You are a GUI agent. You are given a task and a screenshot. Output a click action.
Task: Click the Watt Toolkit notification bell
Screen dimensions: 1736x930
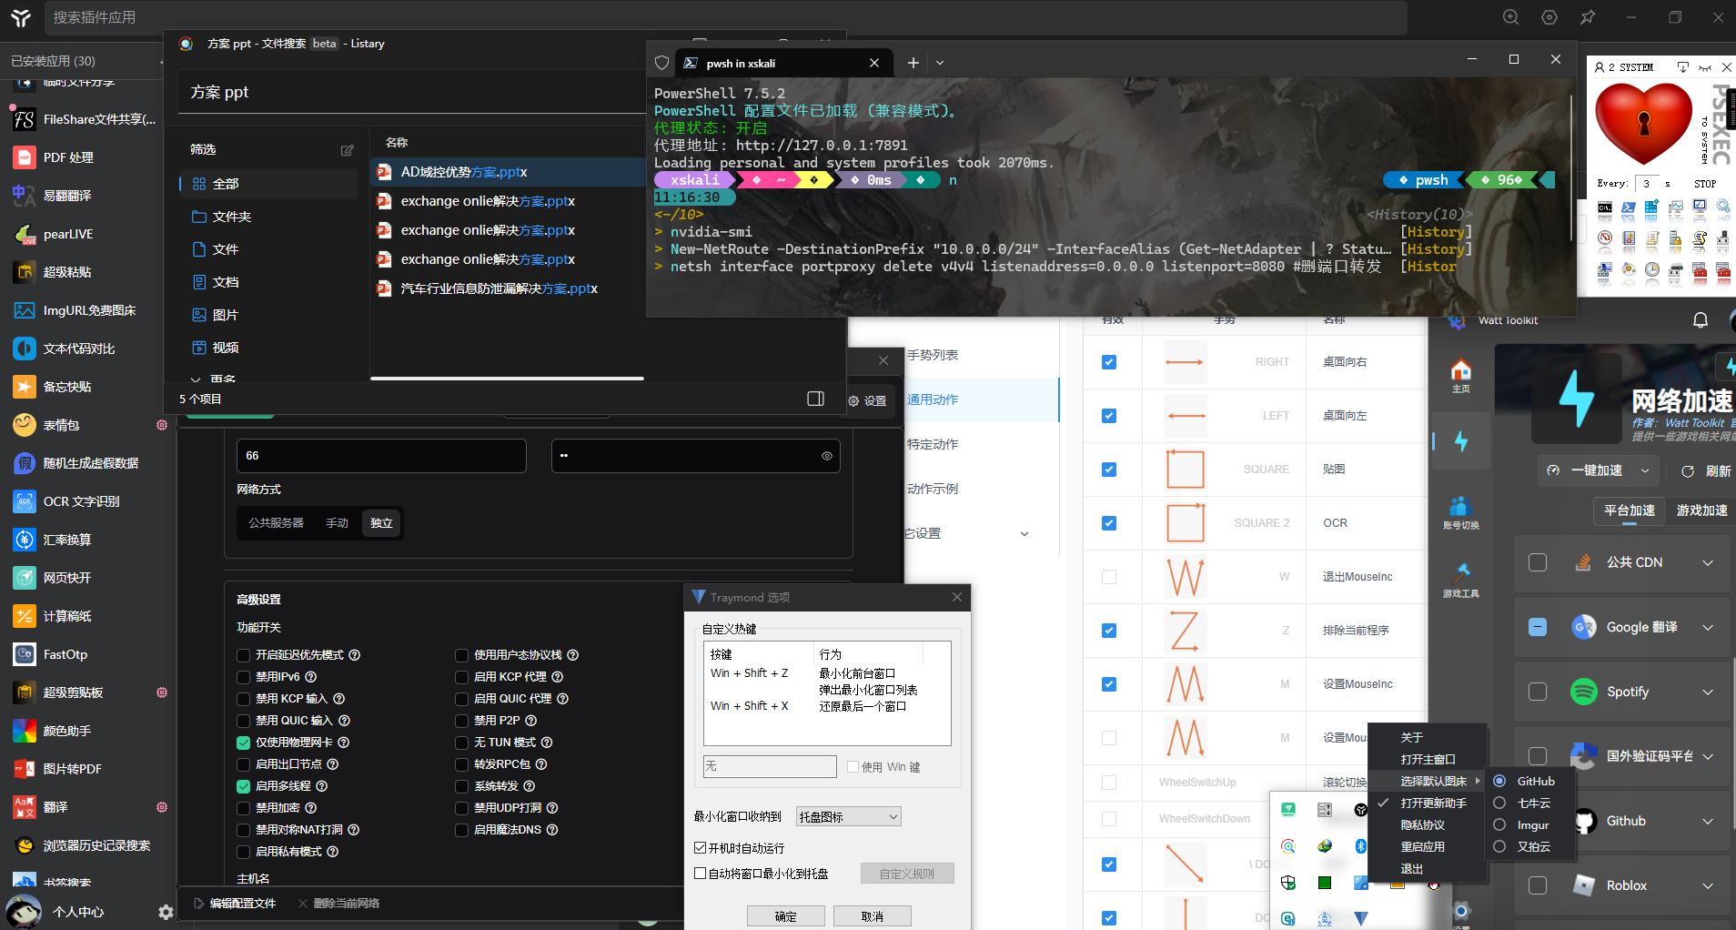pos(1700,320)
